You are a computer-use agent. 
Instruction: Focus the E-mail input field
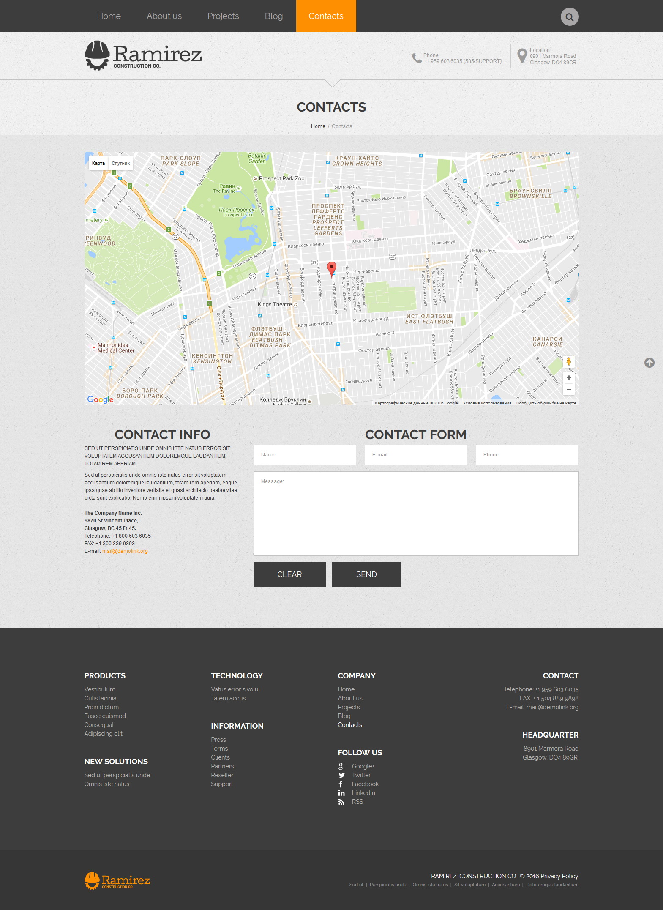(416, 455)
